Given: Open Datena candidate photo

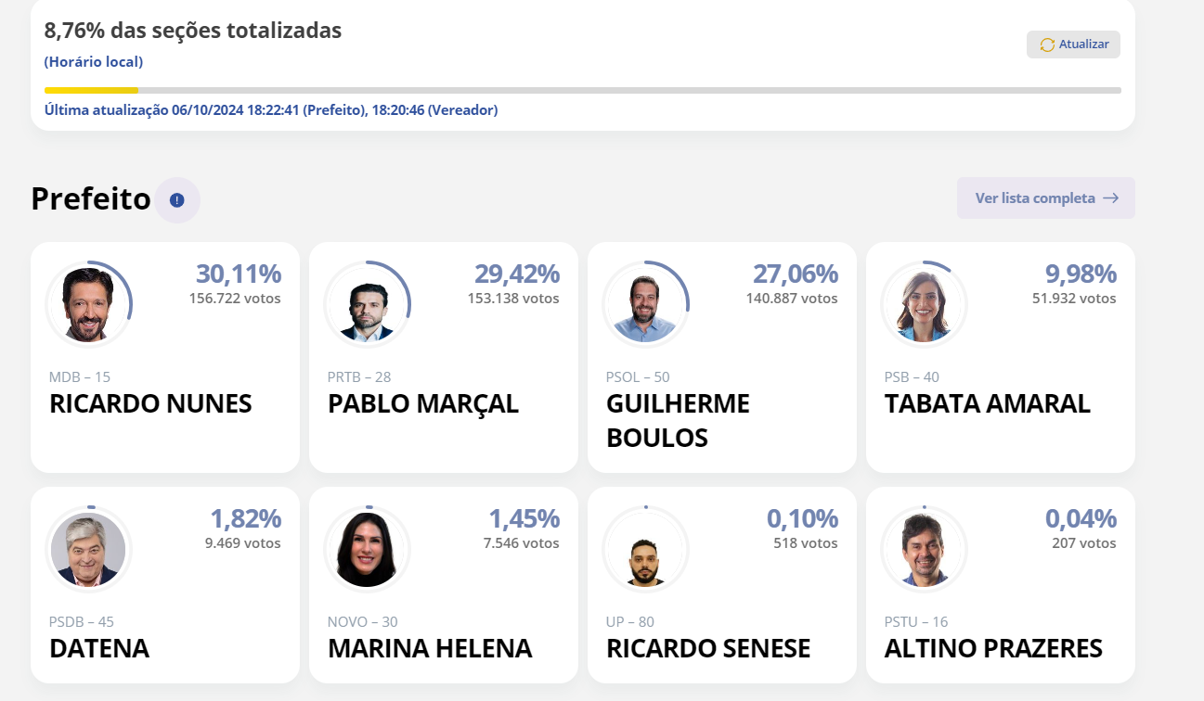Looking at the screenshot, I should pos(88,549).
